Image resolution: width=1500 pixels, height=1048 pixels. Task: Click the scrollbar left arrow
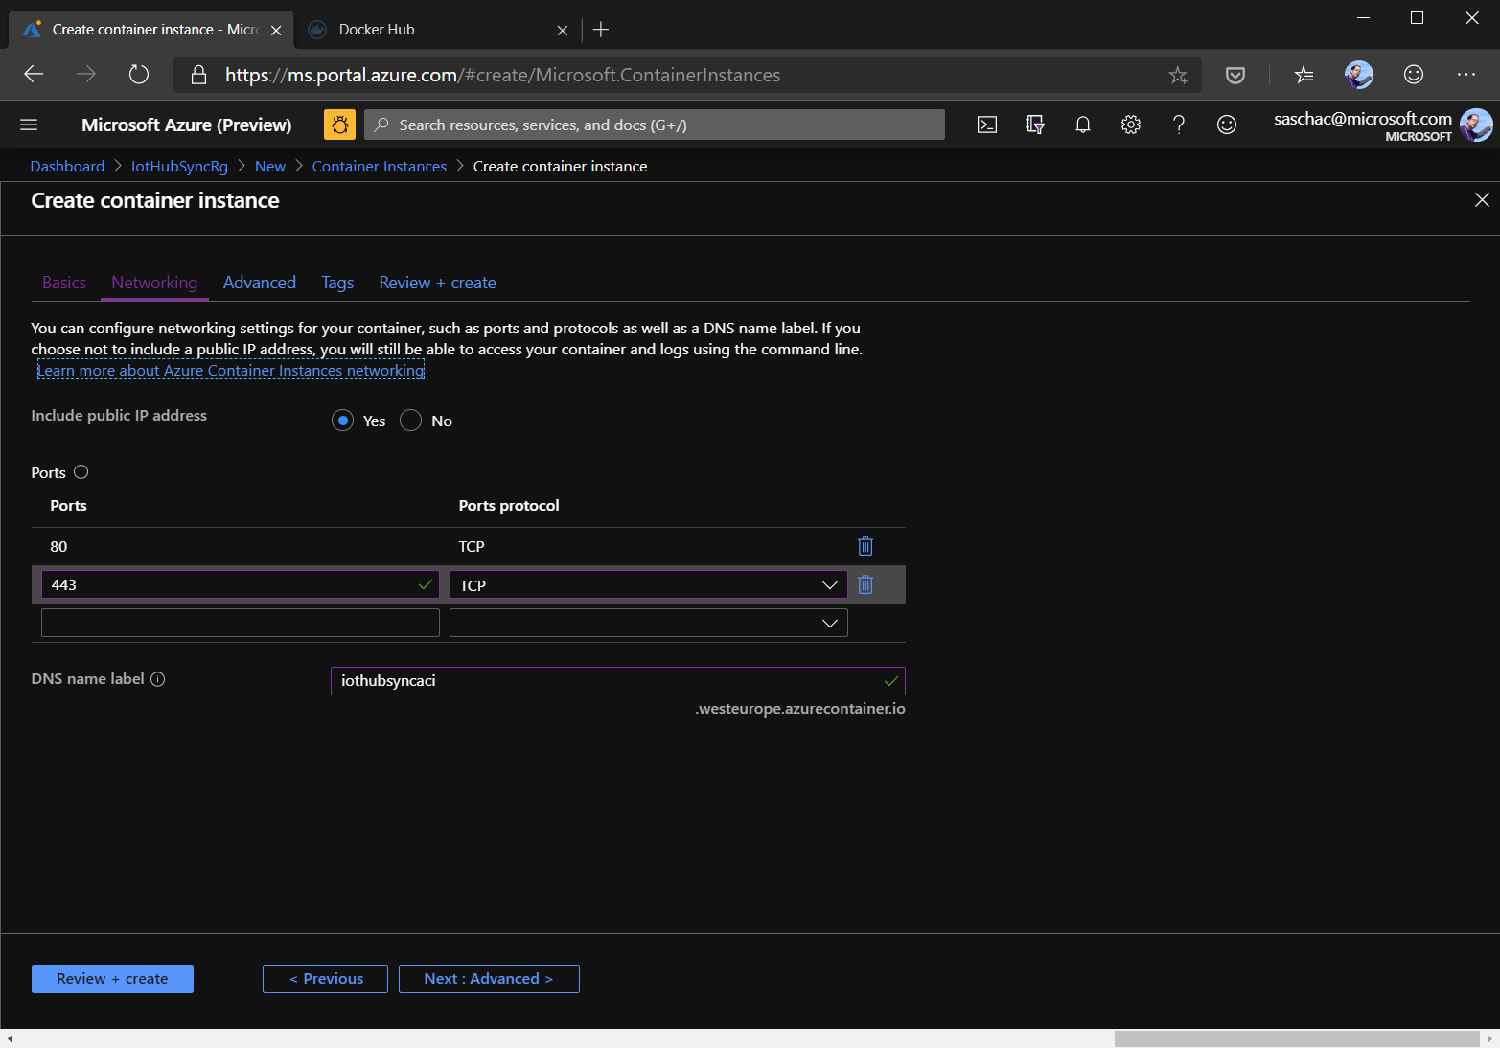[10, 1038]
